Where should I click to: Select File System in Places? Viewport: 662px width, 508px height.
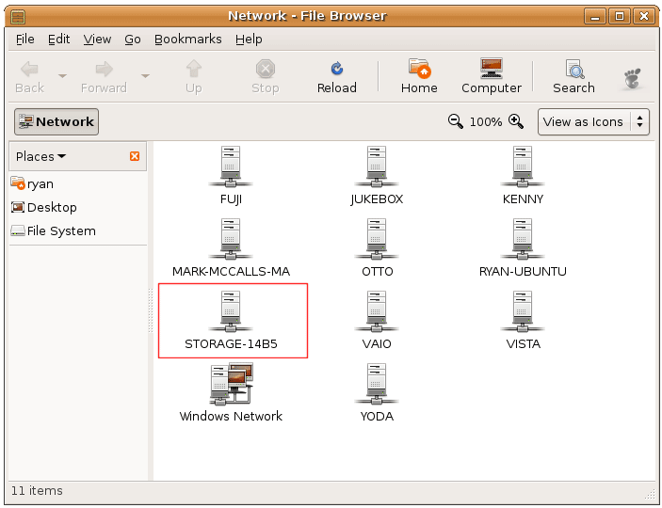[x=61, y=230]
